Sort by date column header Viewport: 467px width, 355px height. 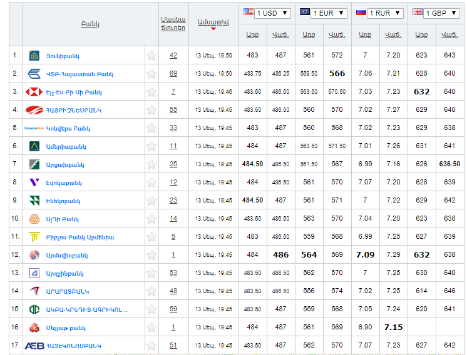click(213, 22)
